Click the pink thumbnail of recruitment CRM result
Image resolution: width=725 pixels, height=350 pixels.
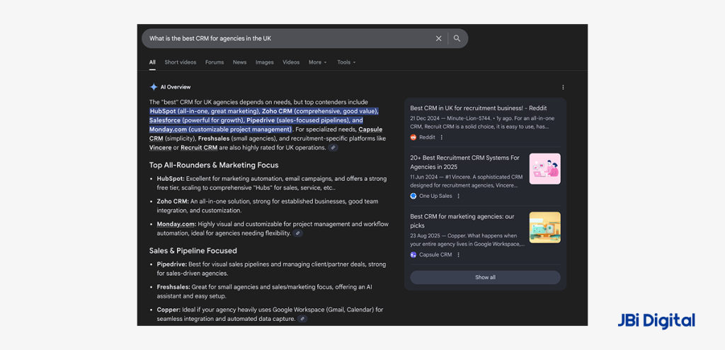(x=544, y=169)
